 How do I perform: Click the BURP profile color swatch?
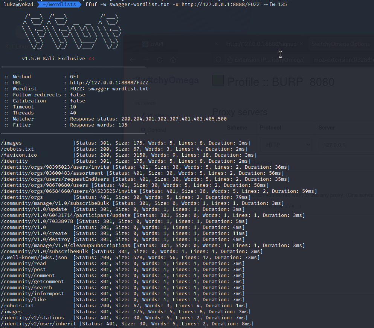(218, 81)
